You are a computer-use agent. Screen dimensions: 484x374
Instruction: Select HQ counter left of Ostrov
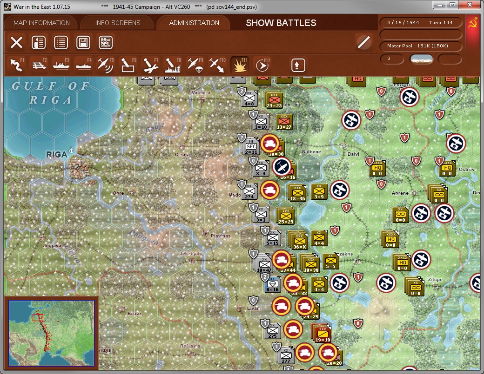[x=447, y=169]
